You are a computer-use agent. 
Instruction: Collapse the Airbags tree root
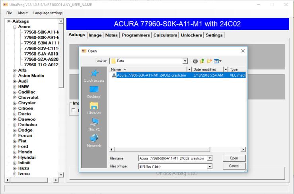[x=9, y=21]
